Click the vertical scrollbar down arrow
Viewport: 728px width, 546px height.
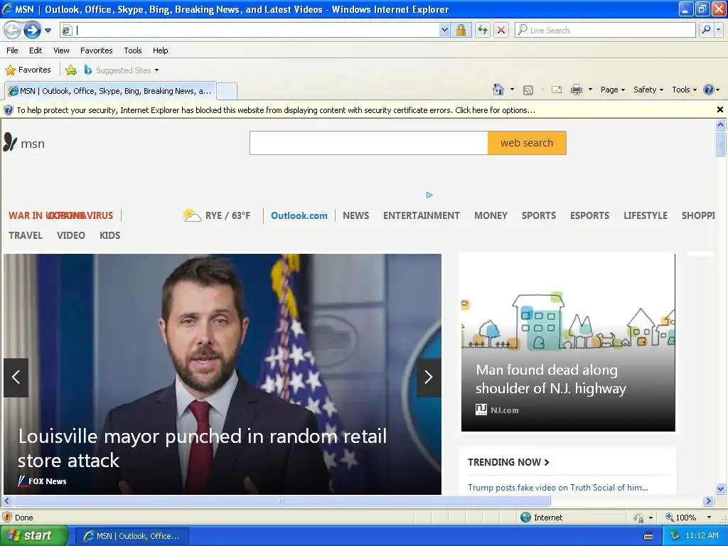click(720, 488)
